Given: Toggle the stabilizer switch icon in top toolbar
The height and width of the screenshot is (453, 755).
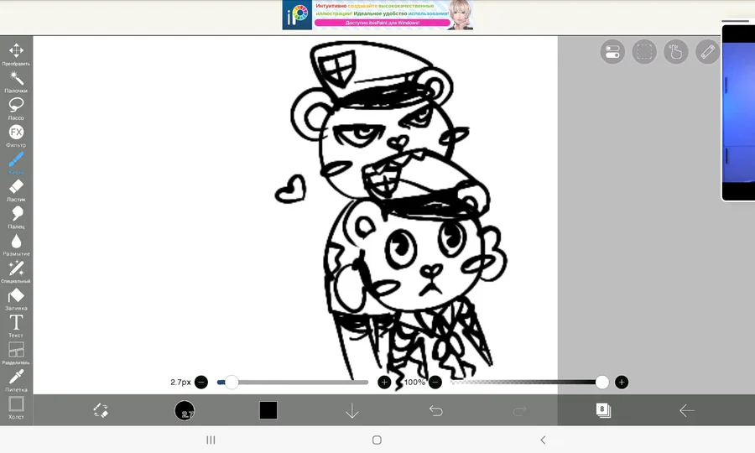Looking at the screenshot, I should click(x=612, y=51).
